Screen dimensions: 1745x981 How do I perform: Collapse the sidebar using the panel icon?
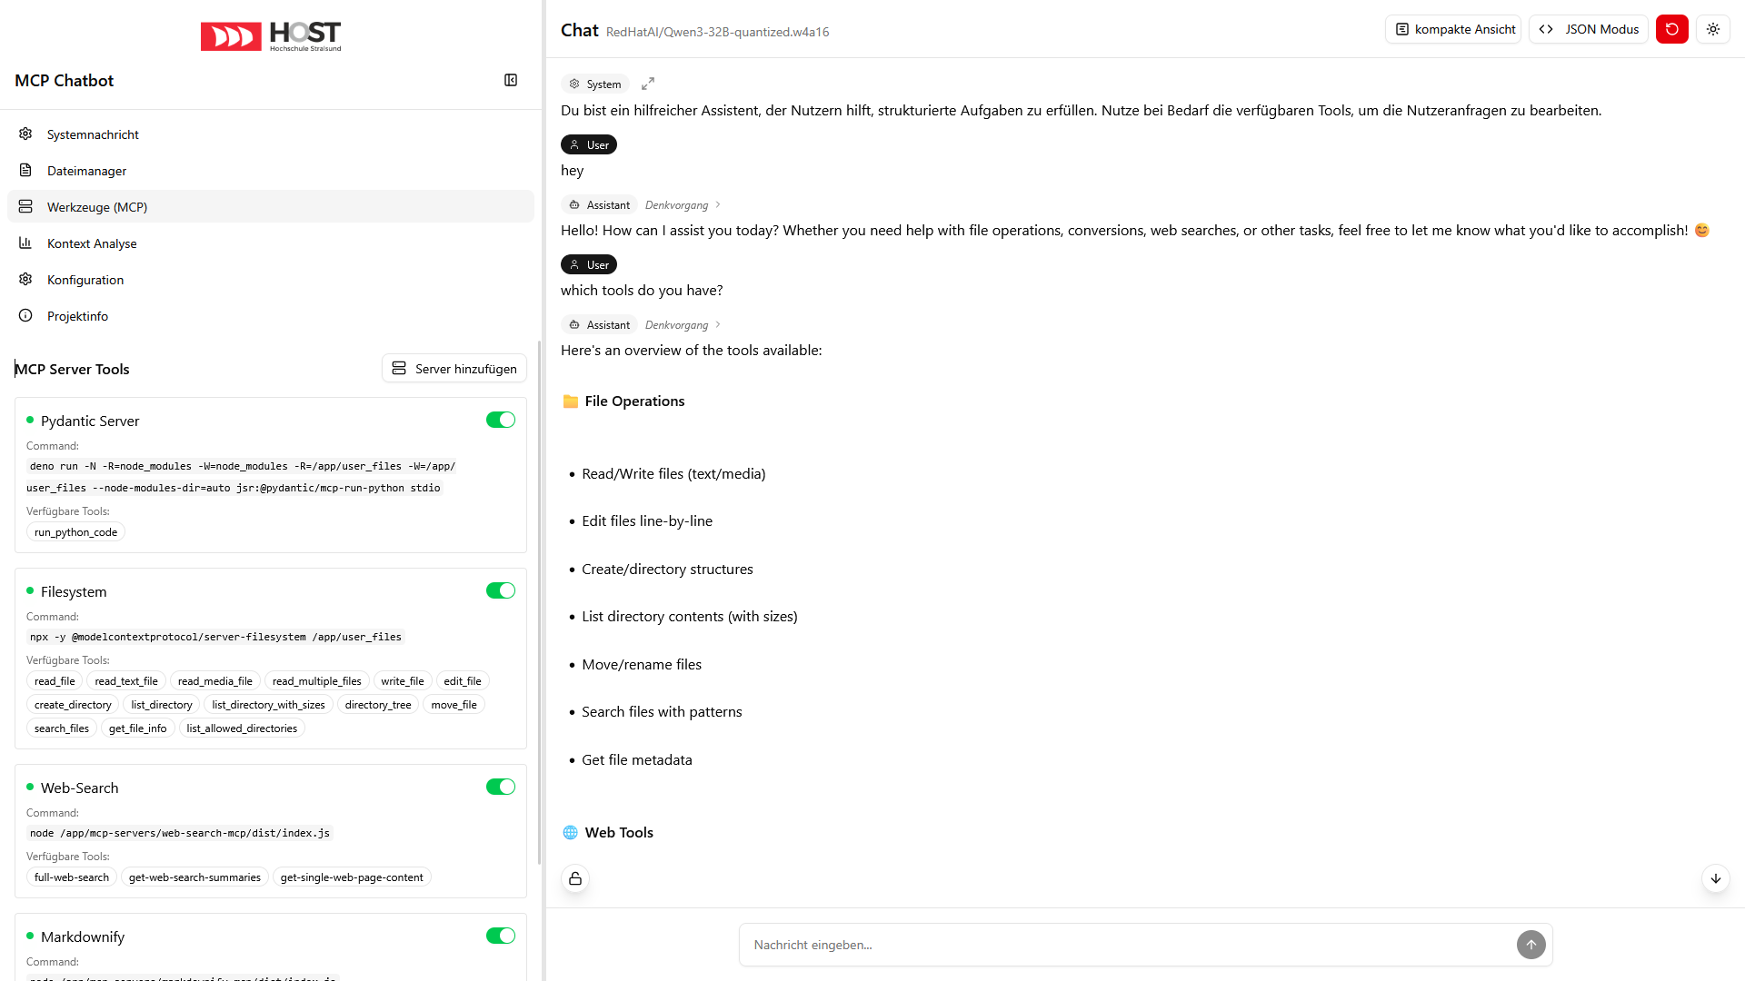tap(511, 80)
